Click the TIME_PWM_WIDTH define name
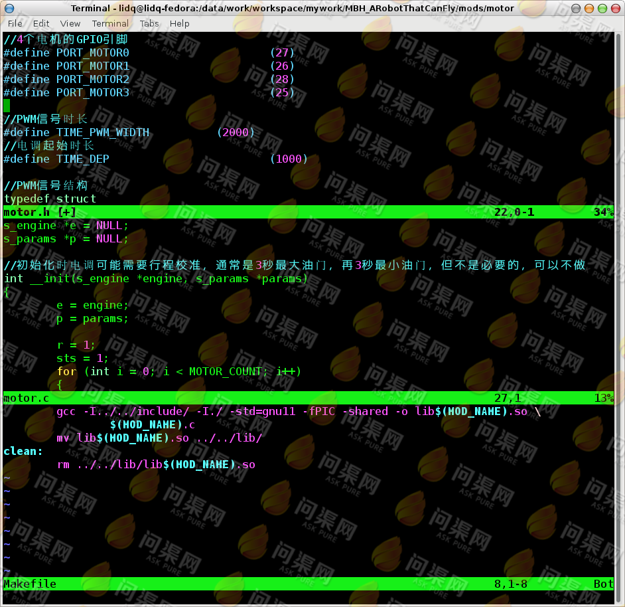The height and width of the screenshot is (607, 625). click(103, 132)
